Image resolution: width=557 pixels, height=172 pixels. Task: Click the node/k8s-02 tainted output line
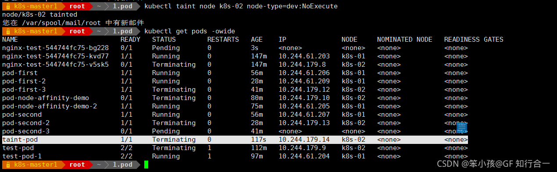coord(39,14)
